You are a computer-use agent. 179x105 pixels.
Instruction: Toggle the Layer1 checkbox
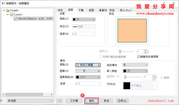click(12, 14)
